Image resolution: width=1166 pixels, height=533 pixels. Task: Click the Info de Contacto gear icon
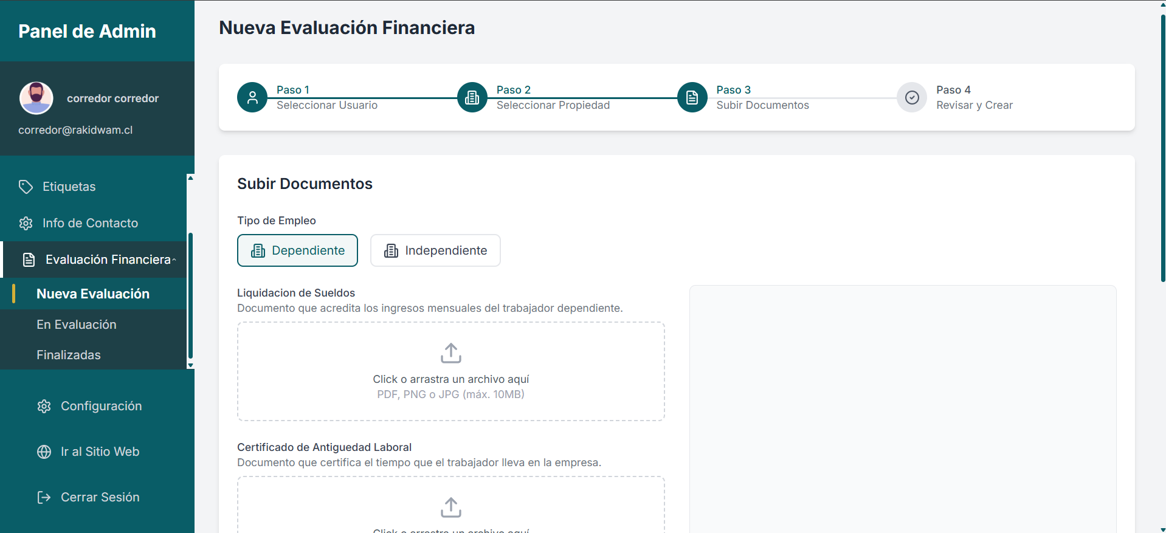[x=26, y=223]
